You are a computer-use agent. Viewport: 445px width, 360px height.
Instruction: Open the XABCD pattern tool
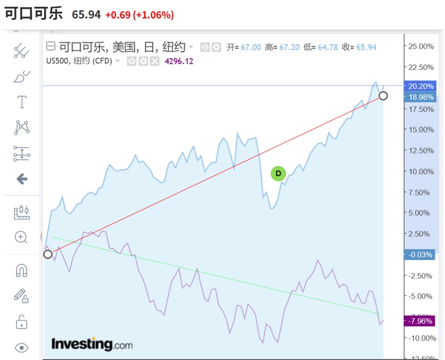pyautogui.click(x=22, y=127)
